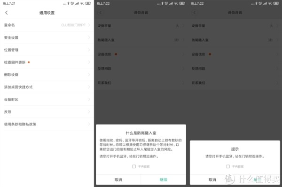The height and width of the screenshot is (187, 282).
Task: Select 添加桌面快捷方式
Action: tap(47, 87)
